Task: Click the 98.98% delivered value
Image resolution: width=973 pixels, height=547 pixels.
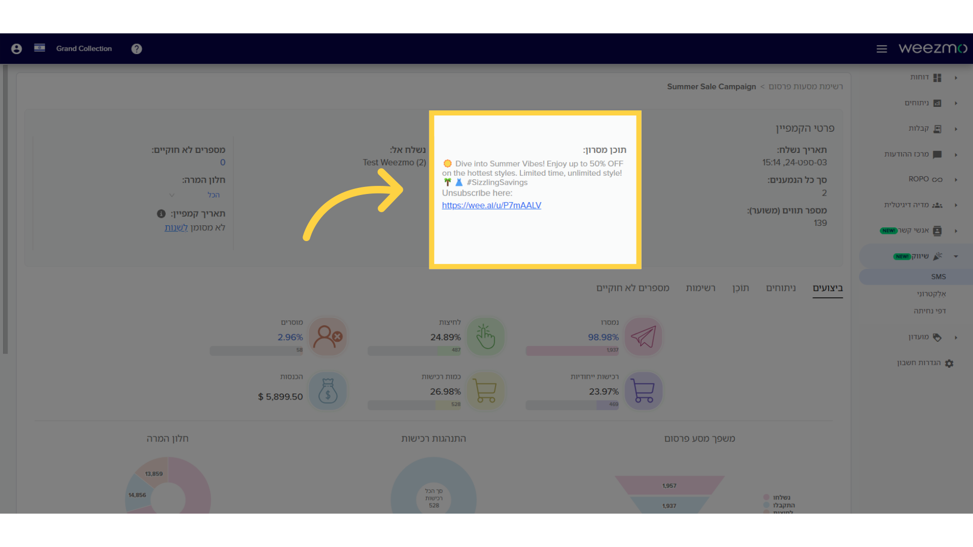Action: pos(603,337)
